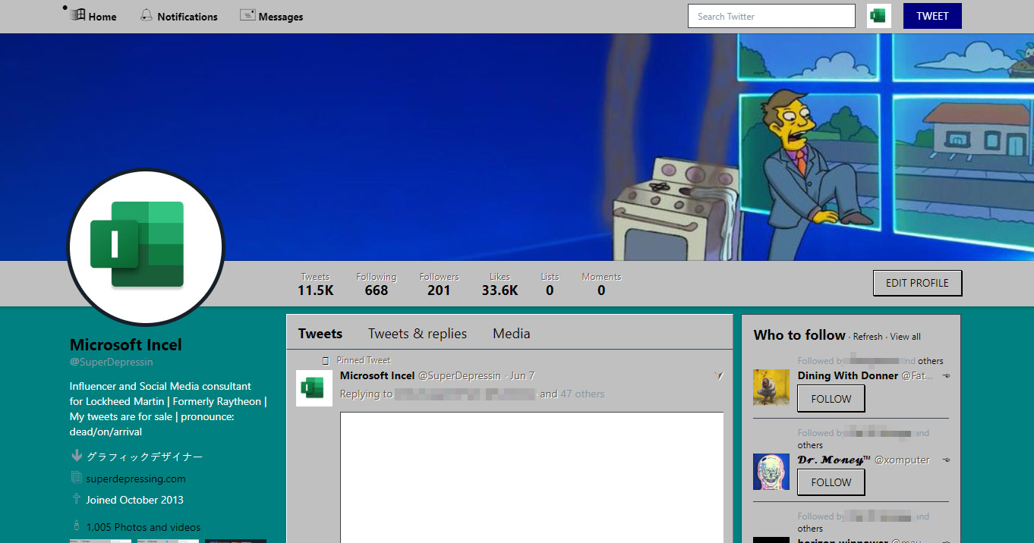Image resolution: width=1034 pixels, height=543 pixels.
Task: Click View all in Who to follow
Action: [x=906, y=337]
